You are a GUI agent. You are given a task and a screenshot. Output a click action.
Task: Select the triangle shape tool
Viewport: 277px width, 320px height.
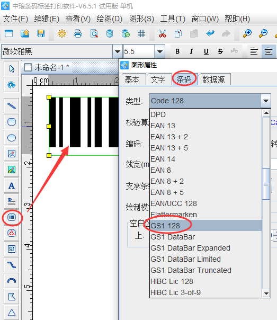[x=12, y=313]
